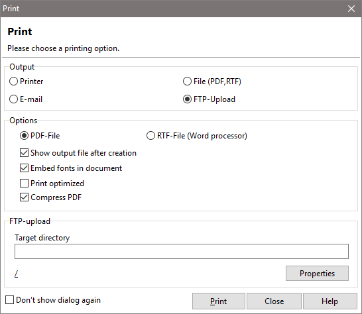Click the slash path text below Target directory
362x314 pixels.
point(17,274)
